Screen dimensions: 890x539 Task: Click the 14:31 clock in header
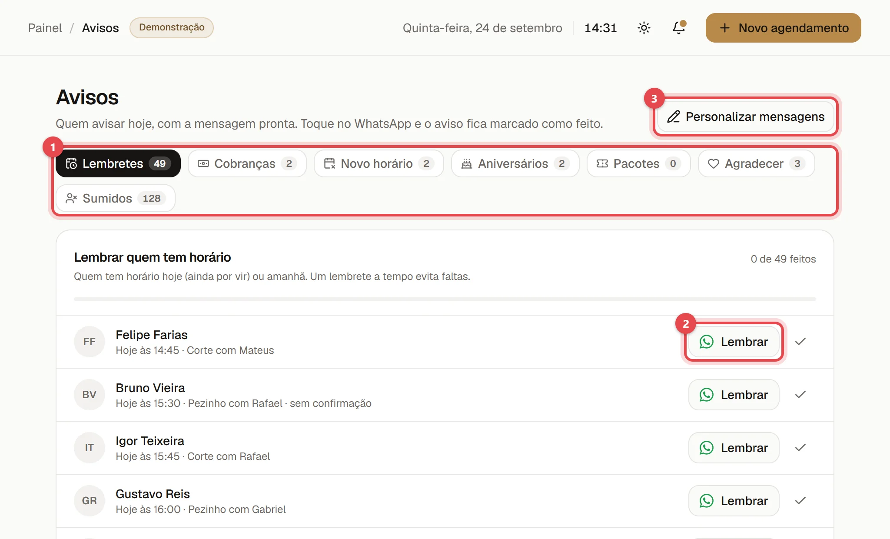point(601,28)
